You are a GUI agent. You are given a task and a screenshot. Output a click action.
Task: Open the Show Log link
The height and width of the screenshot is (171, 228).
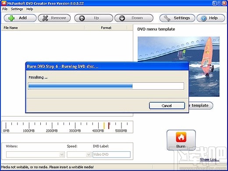(210, 160)
